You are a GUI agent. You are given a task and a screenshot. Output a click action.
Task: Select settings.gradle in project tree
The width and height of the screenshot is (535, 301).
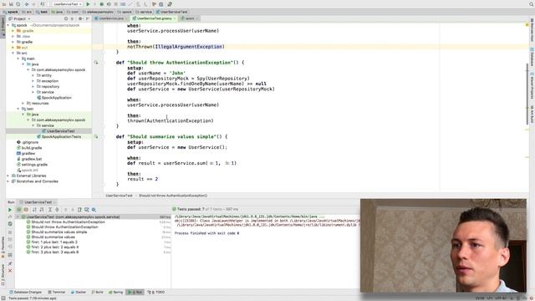[32, 165]
